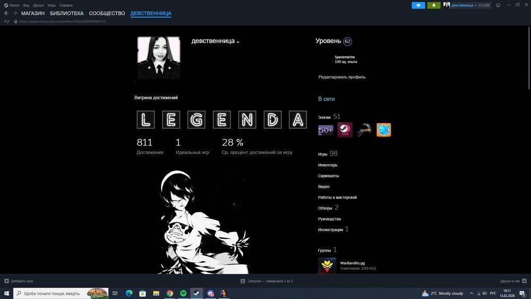
Task: Select the first letter E achievement
Action: [171, 119]
